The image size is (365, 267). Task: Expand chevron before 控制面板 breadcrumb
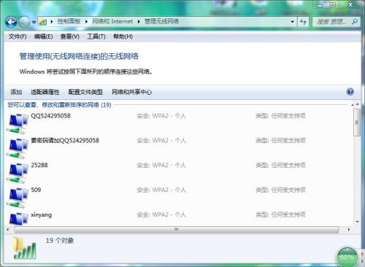[52, 22]
